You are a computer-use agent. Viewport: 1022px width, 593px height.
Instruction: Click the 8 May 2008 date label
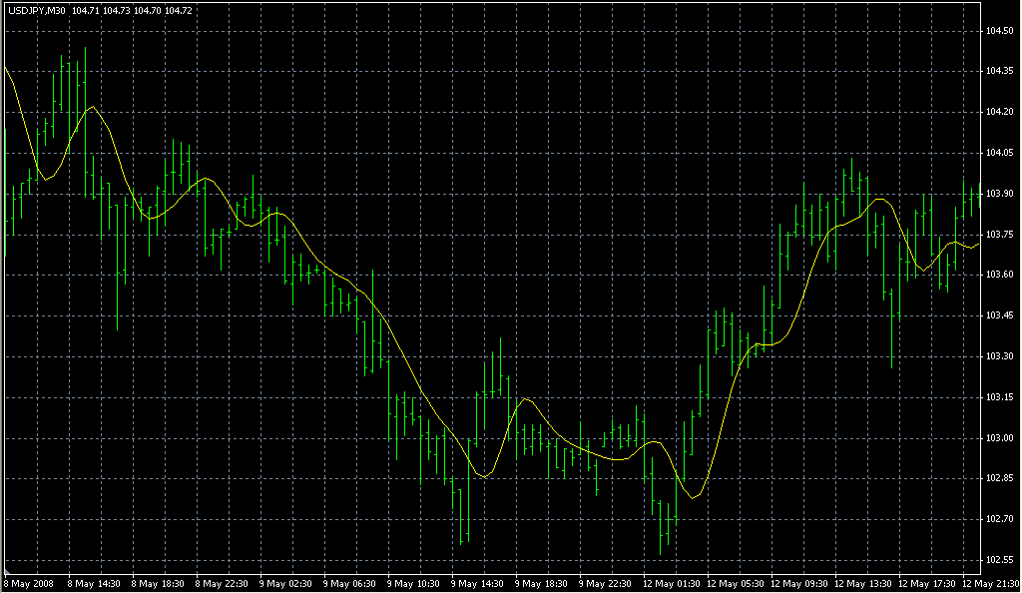(30, 583)
